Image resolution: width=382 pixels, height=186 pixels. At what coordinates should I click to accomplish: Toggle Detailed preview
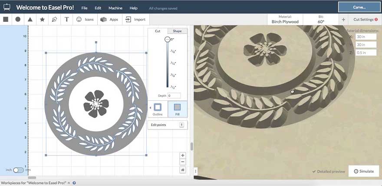point(329,171)
